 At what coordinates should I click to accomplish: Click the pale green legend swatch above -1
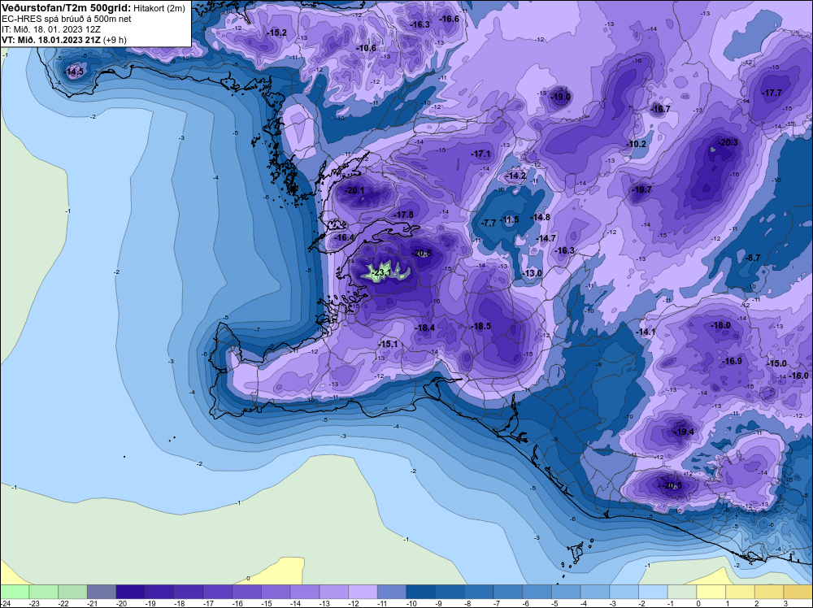click(x=682, y=592)
